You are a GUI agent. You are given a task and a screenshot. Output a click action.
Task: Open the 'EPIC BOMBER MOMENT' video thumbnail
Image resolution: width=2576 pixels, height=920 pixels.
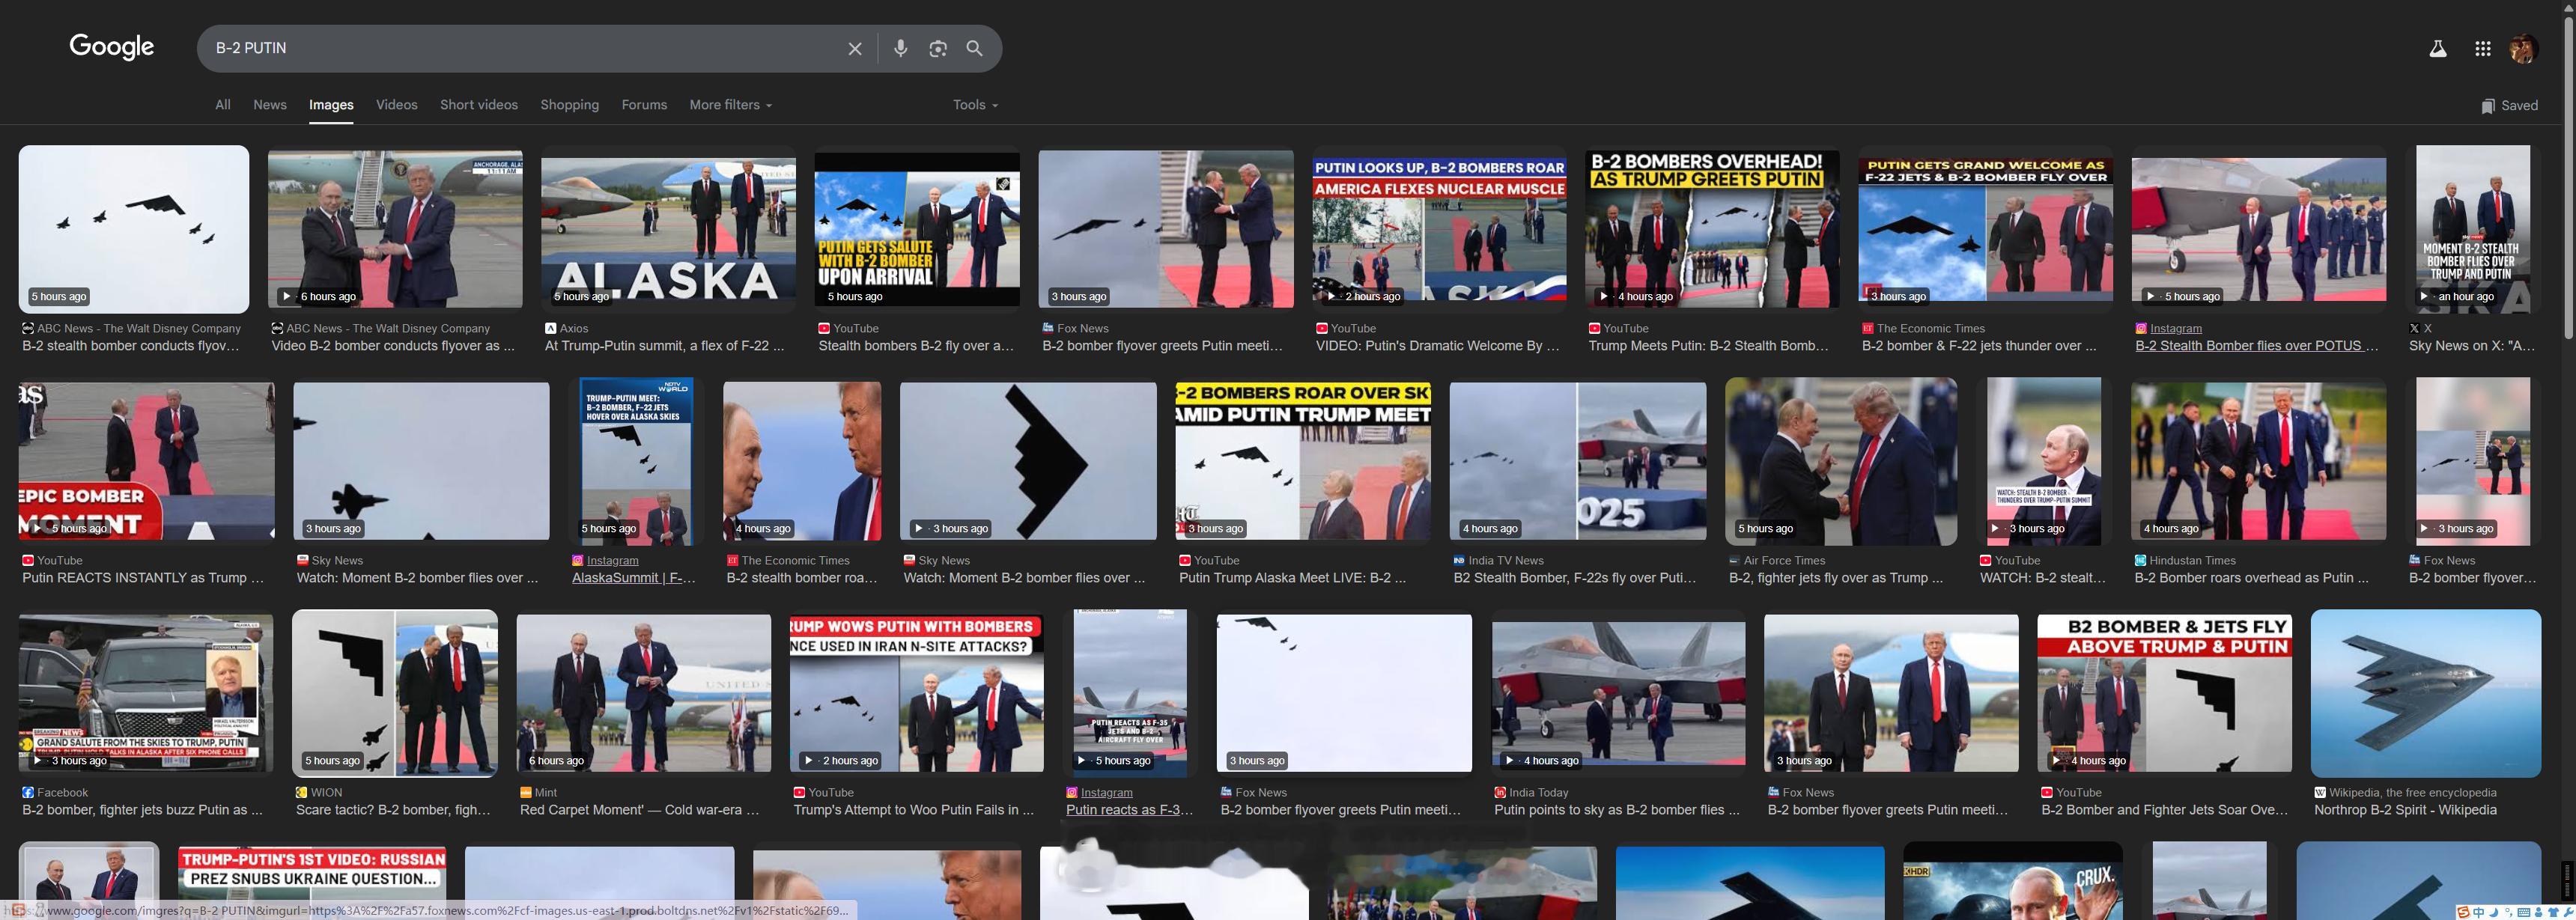click(146, 461)
